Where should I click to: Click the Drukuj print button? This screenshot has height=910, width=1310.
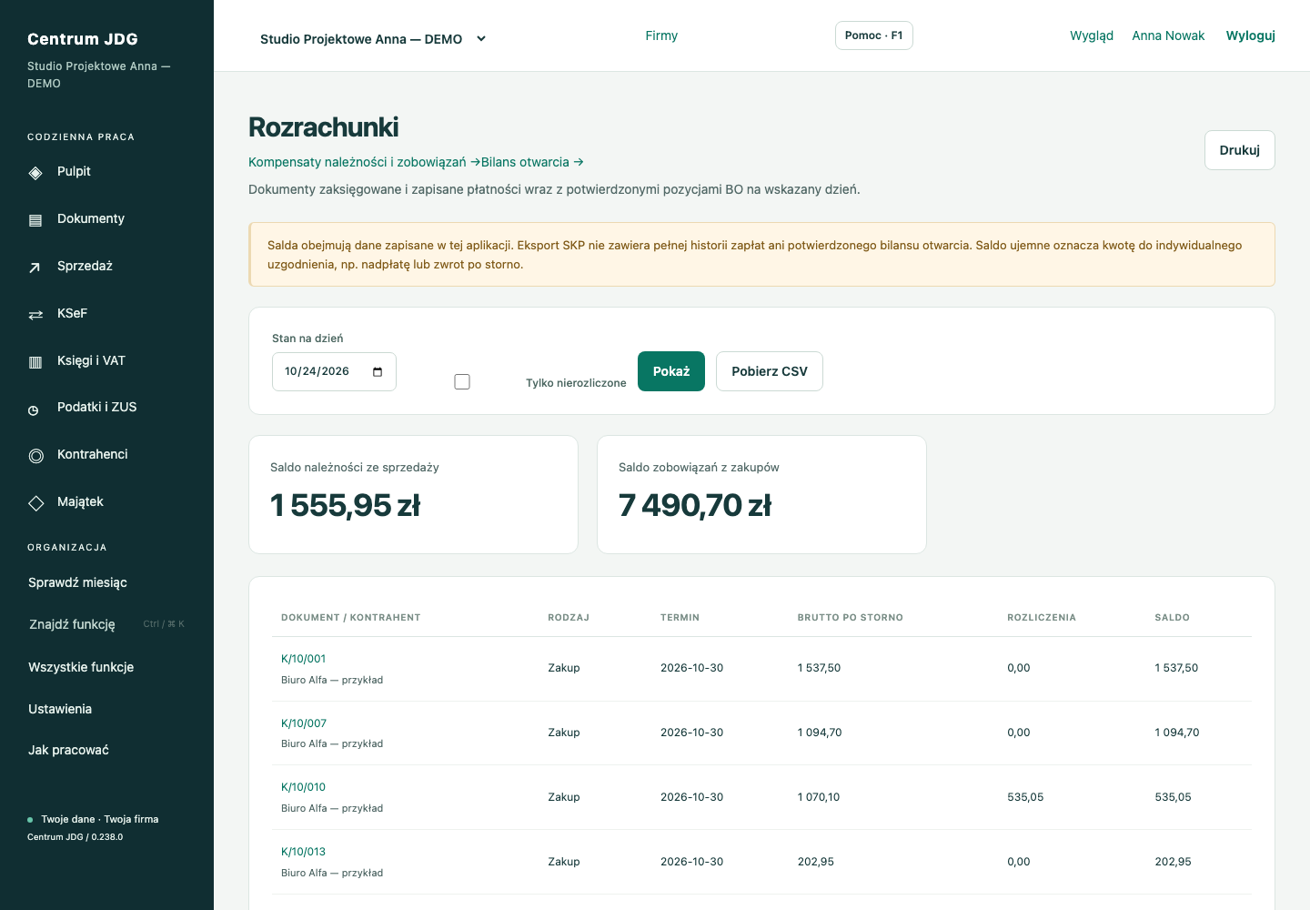1240,150
